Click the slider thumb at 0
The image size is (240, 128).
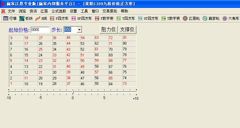click(73, 92)
